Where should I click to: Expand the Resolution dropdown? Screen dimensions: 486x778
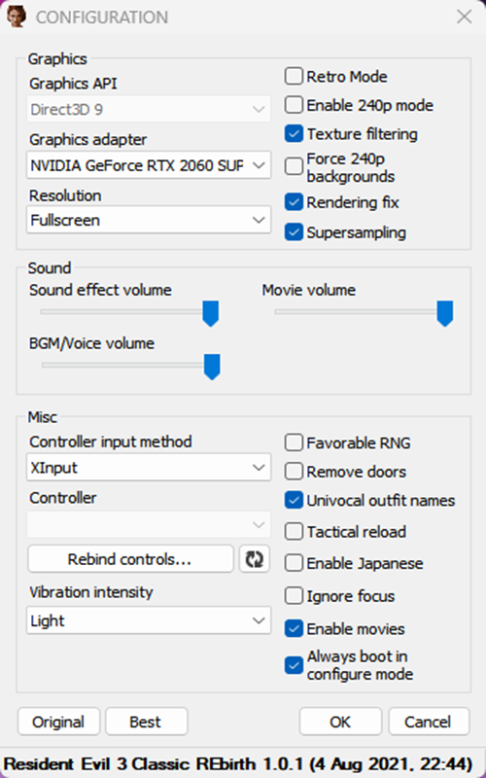(x=149, y=220)
